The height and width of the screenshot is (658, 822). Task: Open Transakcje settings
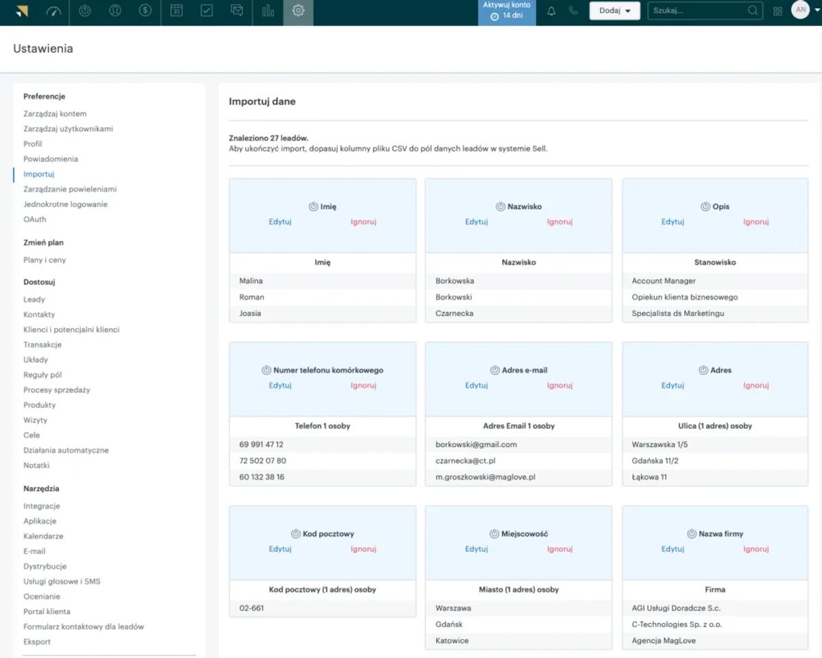pyautogui.click(x=42, y=345)
